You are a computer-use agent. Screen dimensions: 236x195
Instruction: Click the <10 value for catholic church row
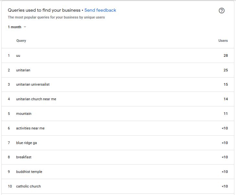coord(225,187)
